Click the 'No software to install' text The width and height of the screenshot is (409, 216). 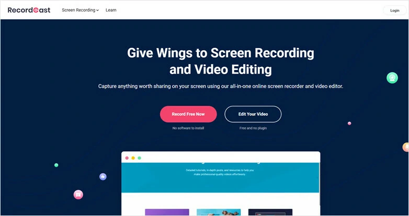(188, 128)
